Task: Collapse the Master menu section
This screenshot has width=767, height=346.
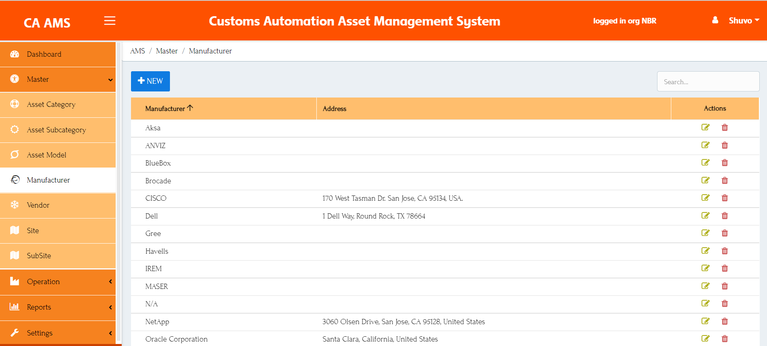Action: click(58, 80)
